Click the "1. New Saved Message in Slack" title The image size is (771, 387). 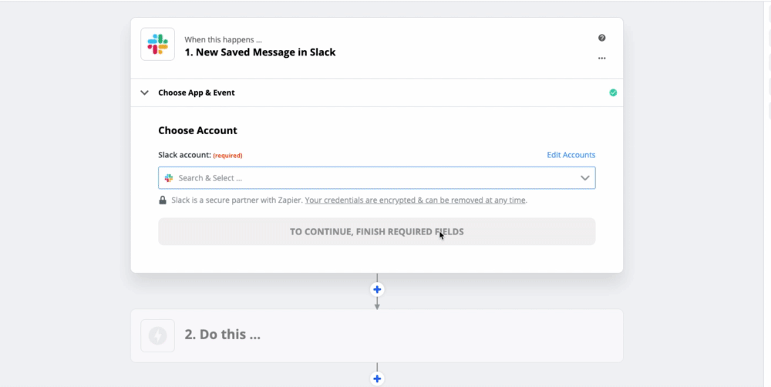tap(260, 52)
